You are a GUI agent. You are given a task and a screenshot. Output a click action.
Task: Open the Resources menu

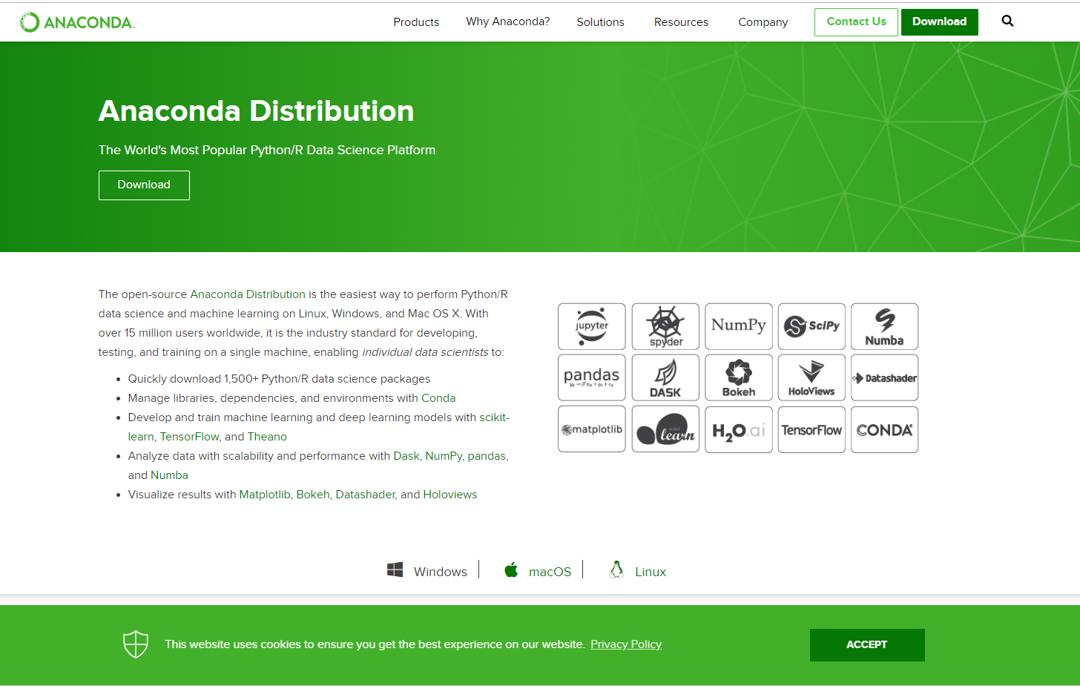pyautogui.click(x=681, y=22)
